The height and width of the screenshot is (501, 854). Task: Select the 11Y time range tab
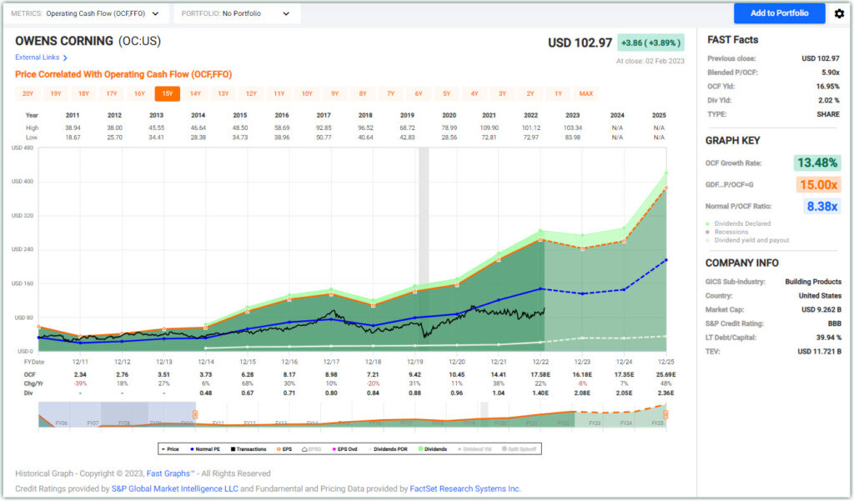click(x=279, y=93)
